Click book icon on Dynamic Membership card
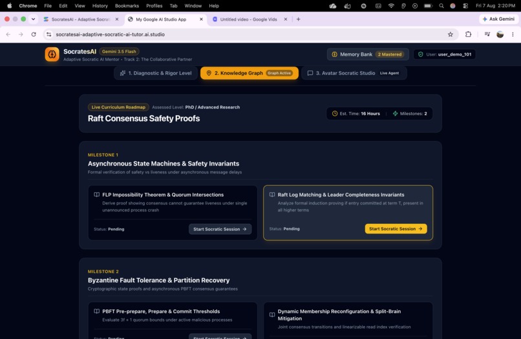 (271, 314)
